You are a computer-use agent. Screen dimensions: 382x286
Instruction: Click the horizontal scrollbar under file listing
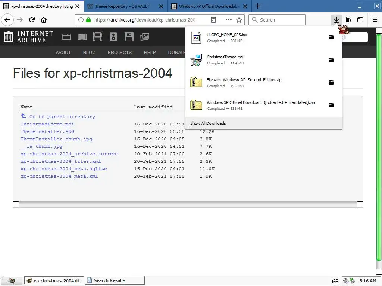(188, 204)
